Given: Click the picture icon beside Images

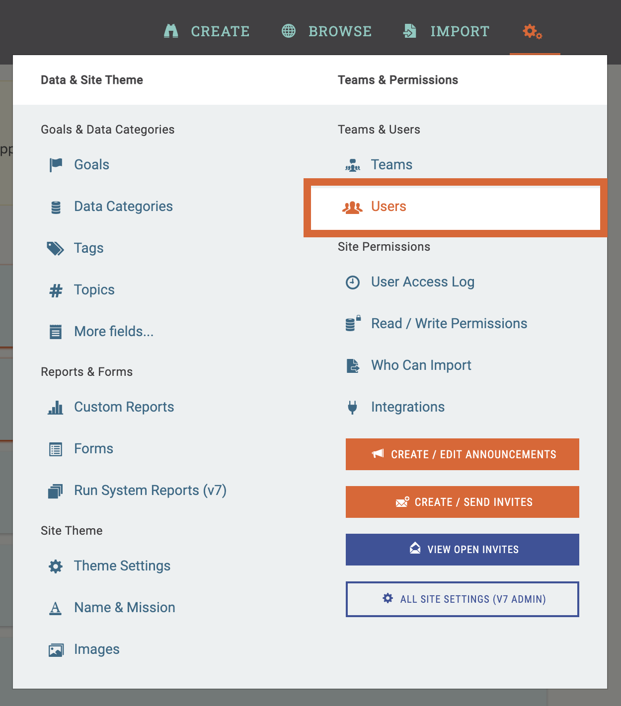Looking at the screenshot, I should [x=56, y=650].
